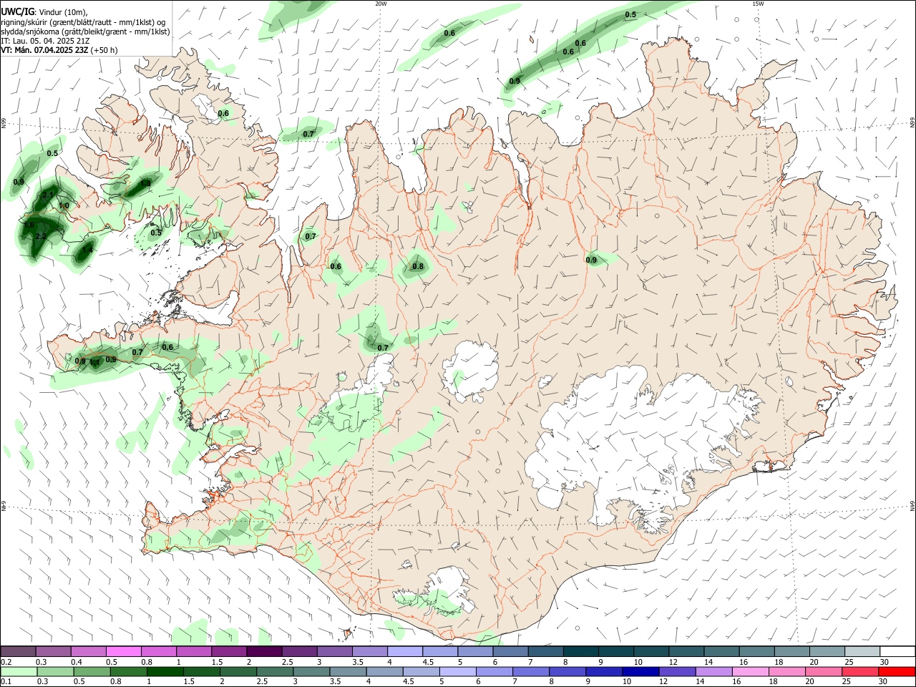Click the 'rigning/skúrir' legend description line
Viewport: 916px width, 687px height.
(83, 22)
